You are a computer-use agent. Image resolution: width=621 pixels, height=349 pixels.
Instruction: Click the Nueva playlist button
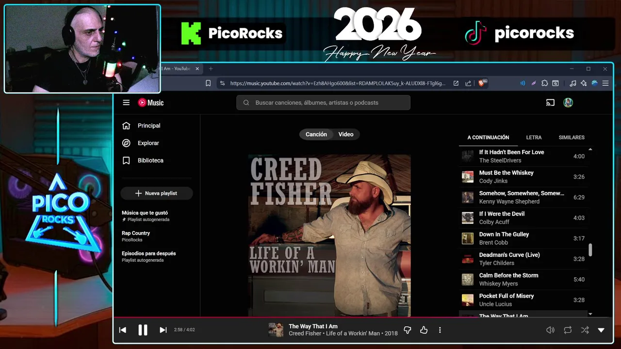click(157, 193)
